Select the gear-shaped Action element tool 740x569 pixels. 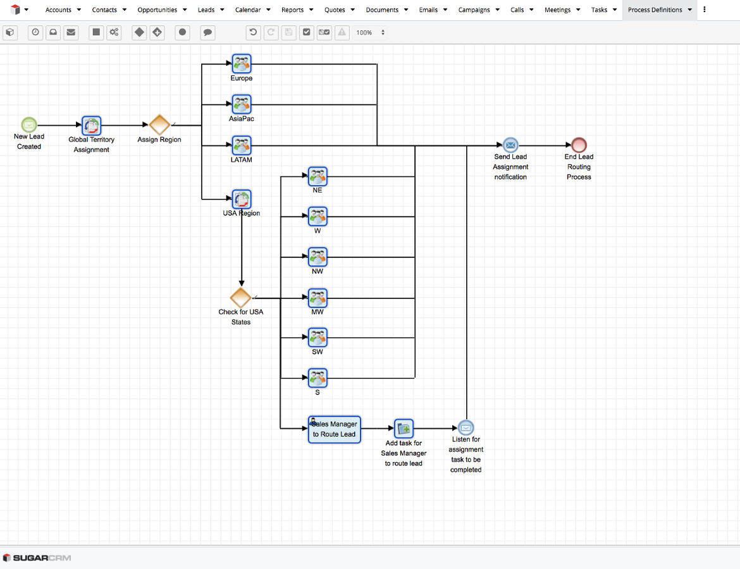(114, 32)
